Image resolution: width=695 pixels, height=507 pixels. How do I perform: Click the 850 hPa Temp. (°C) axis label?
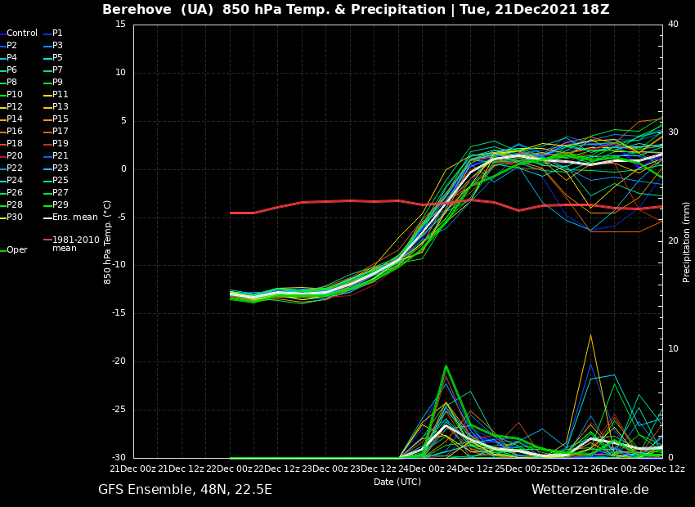[x=108, y=241]
